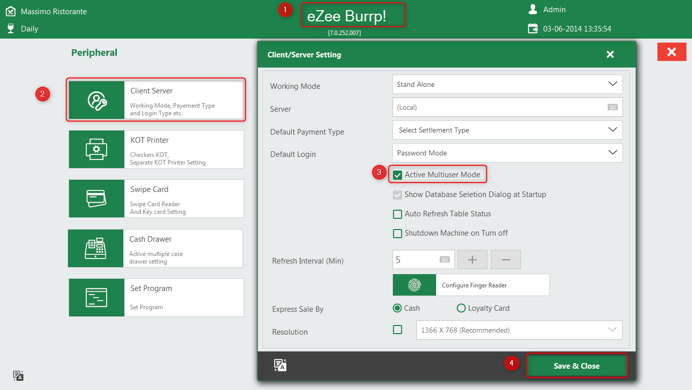Select Loyalty Card radio option
The height and width of the screenshot is (390, 692).
click(x=461, y=308)
